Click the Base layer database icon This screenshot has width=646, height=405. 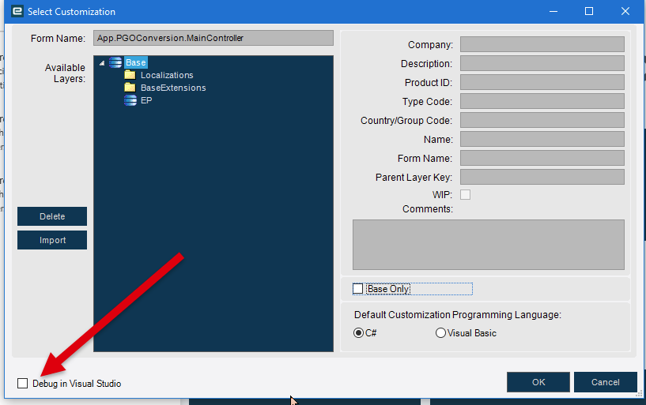pos(115,62)
